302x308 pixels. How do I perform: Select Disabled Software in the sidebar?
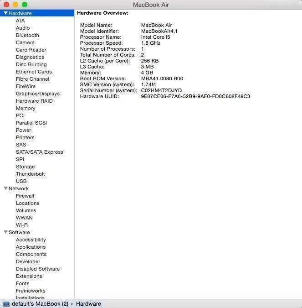click(38, 269)
